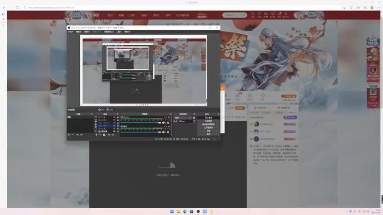Adjust the Desktop Audio volume slider

[141, 132]
